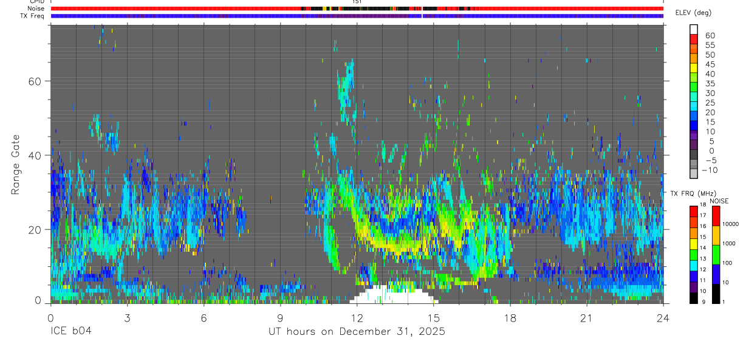Click ELEV scale value 30
Viewport: 746px width, 344px height.
(709, 93)
